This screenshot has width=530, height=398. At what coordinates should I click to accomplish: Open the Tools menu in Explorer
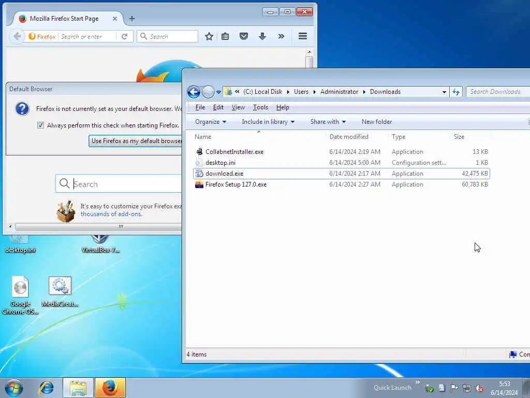pos(260,107)
